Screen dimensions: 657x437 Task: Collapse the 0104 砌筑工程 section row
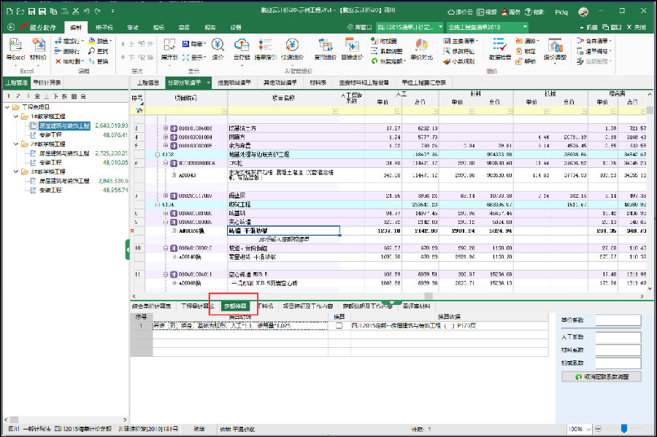[x=157, y=205]
